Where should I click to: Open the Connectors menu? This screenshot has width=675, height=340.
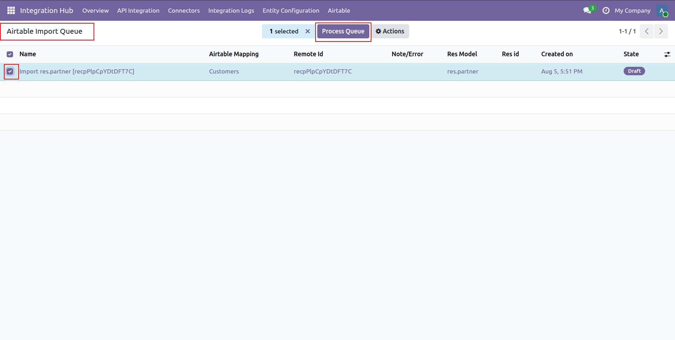[x=184, y=11]
